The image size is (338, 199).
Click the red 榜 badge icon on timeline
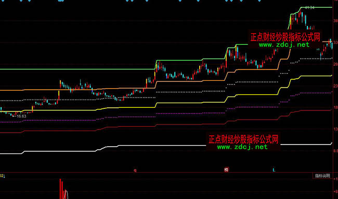tap(226, 170)
